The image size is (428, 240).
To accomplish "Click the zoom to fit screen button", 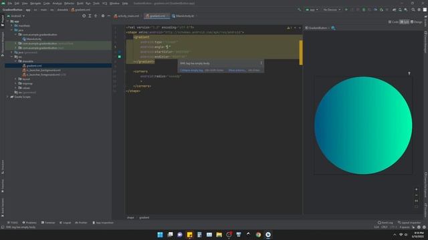I will pyautogui.click(x=416, y=207).
